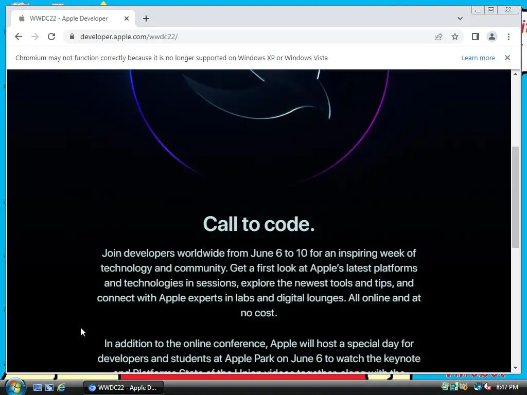The width and height of the screenshot is (527, 395).
Task: Click the network tray icon
Action: pyautogui.click(x=477, y=387)
